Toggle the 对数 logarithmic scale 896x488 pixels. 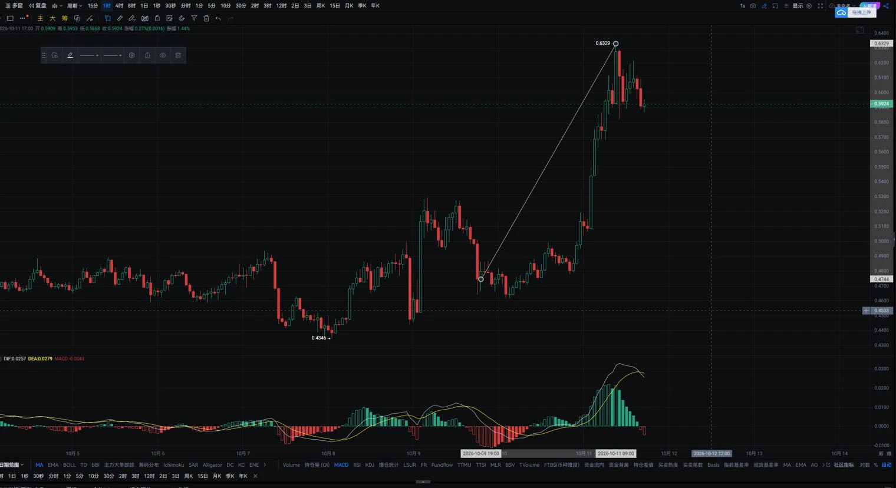click(865, 465)
